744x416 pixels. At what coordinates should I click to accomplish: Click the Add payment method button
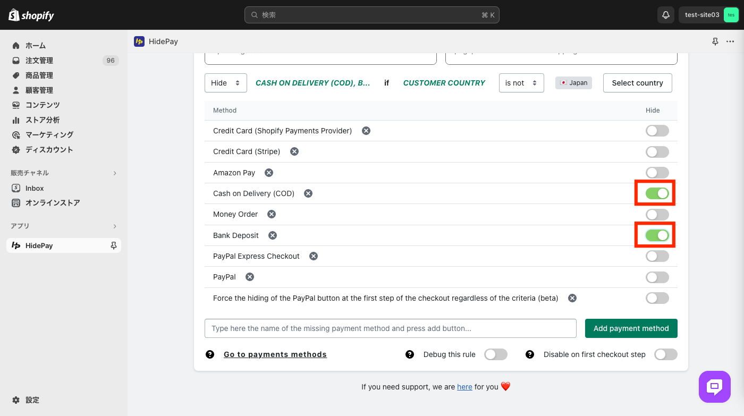[631, 328]
